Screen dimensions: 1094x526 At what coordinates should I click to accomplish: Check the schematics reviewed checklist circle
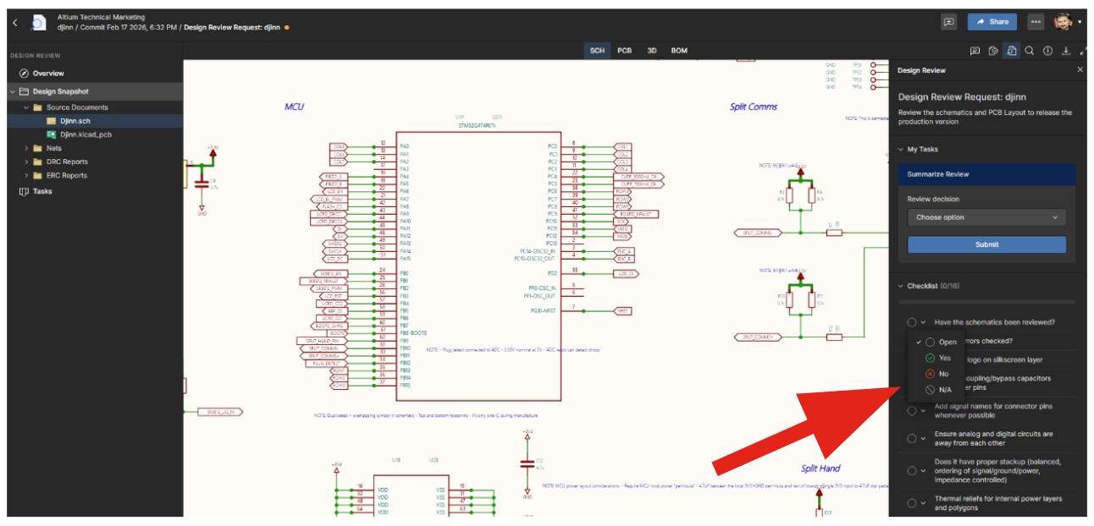tap(912, 322)
